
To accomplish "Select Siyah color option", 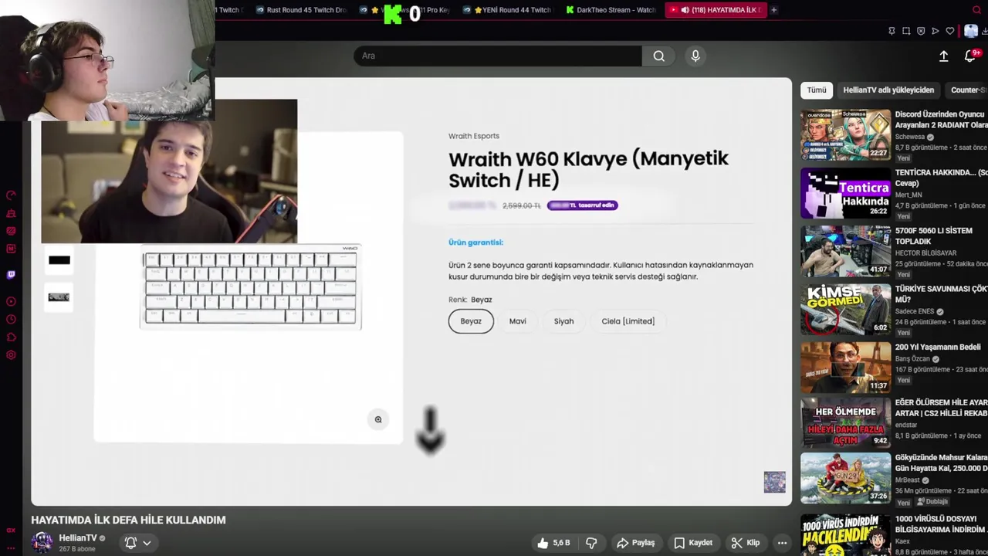I will click(563, 321).
